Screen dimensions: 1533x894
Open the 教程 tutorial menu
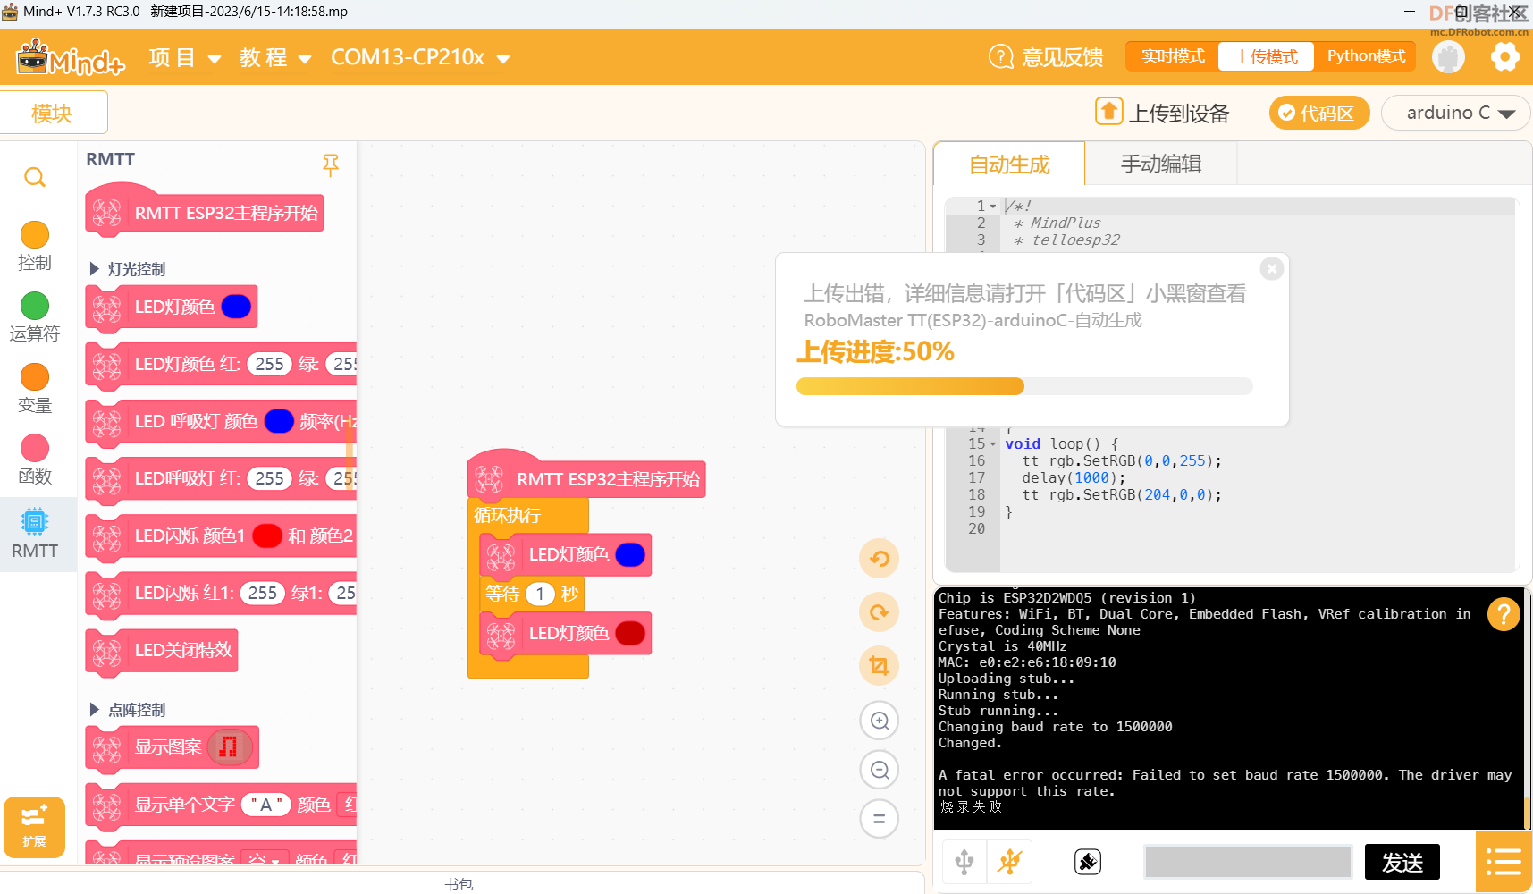[275, 58]
